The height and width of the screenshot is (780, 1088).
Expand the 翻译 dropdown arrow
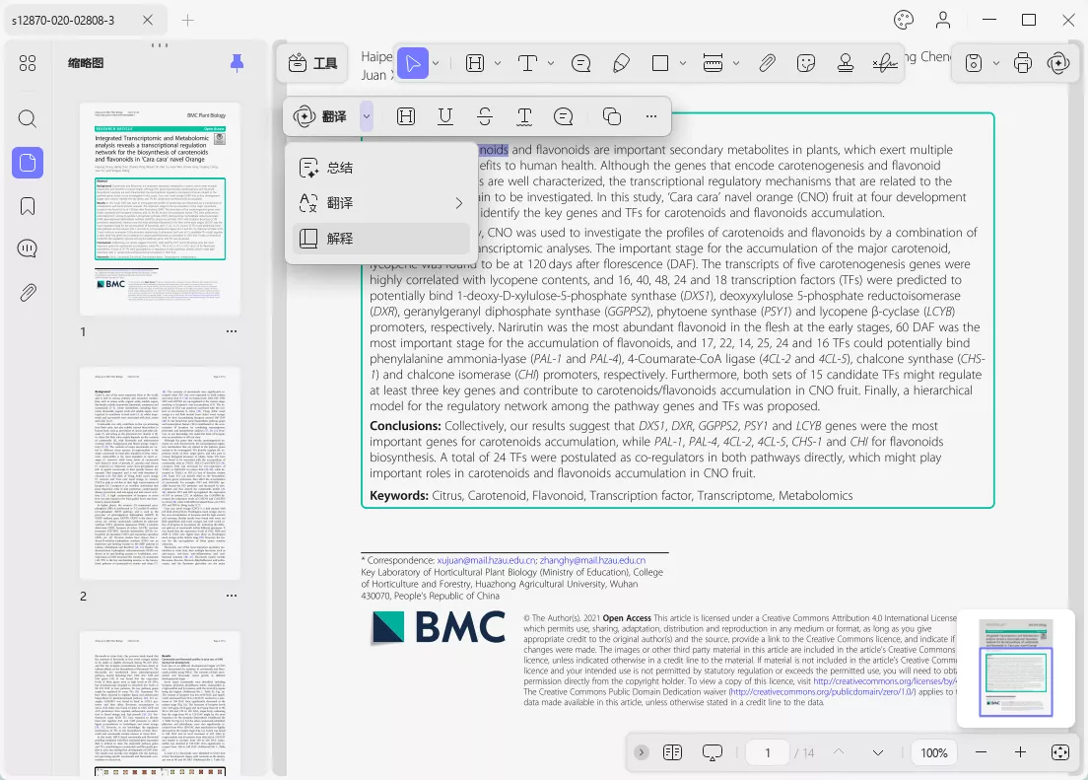pos(367,116)
